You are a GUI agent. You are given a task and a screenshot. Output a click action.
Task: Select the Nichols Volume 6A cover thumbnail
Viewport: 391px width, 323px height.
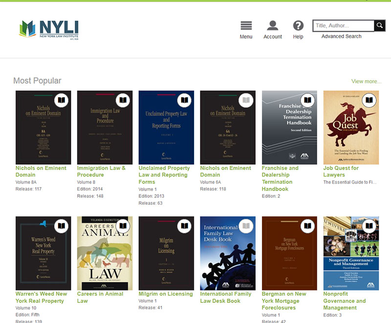[228, 128]
